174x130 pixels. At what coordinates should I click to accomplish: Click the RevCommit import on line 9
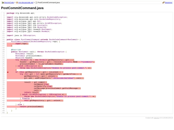(30, 30)
